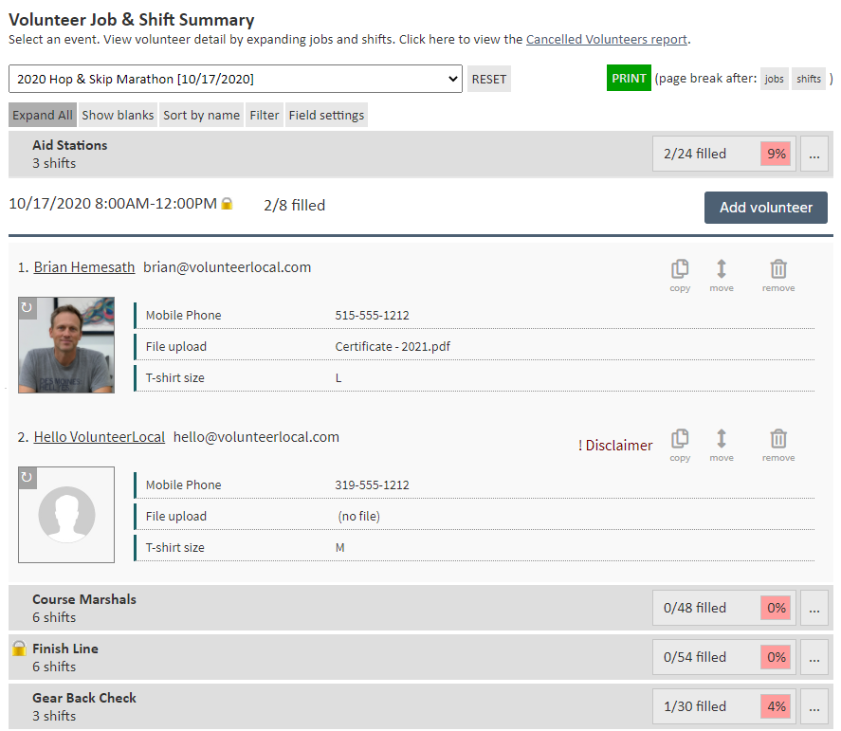
Task: Click the 9% filled indicator for Aid Stations
Action: [x=775, y=154]
